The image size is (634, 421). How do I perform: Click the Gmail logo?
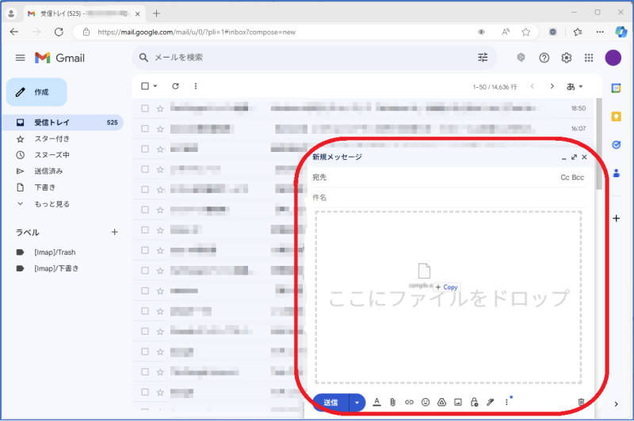[60, 58]
